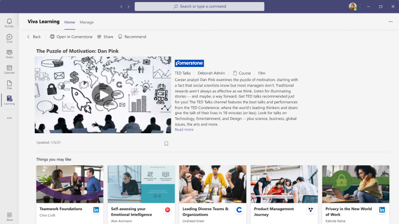Image resolution: width=399 pixels, height=224 pixels.
Task: Play the Dan Pink video
Action: point(103,95)
